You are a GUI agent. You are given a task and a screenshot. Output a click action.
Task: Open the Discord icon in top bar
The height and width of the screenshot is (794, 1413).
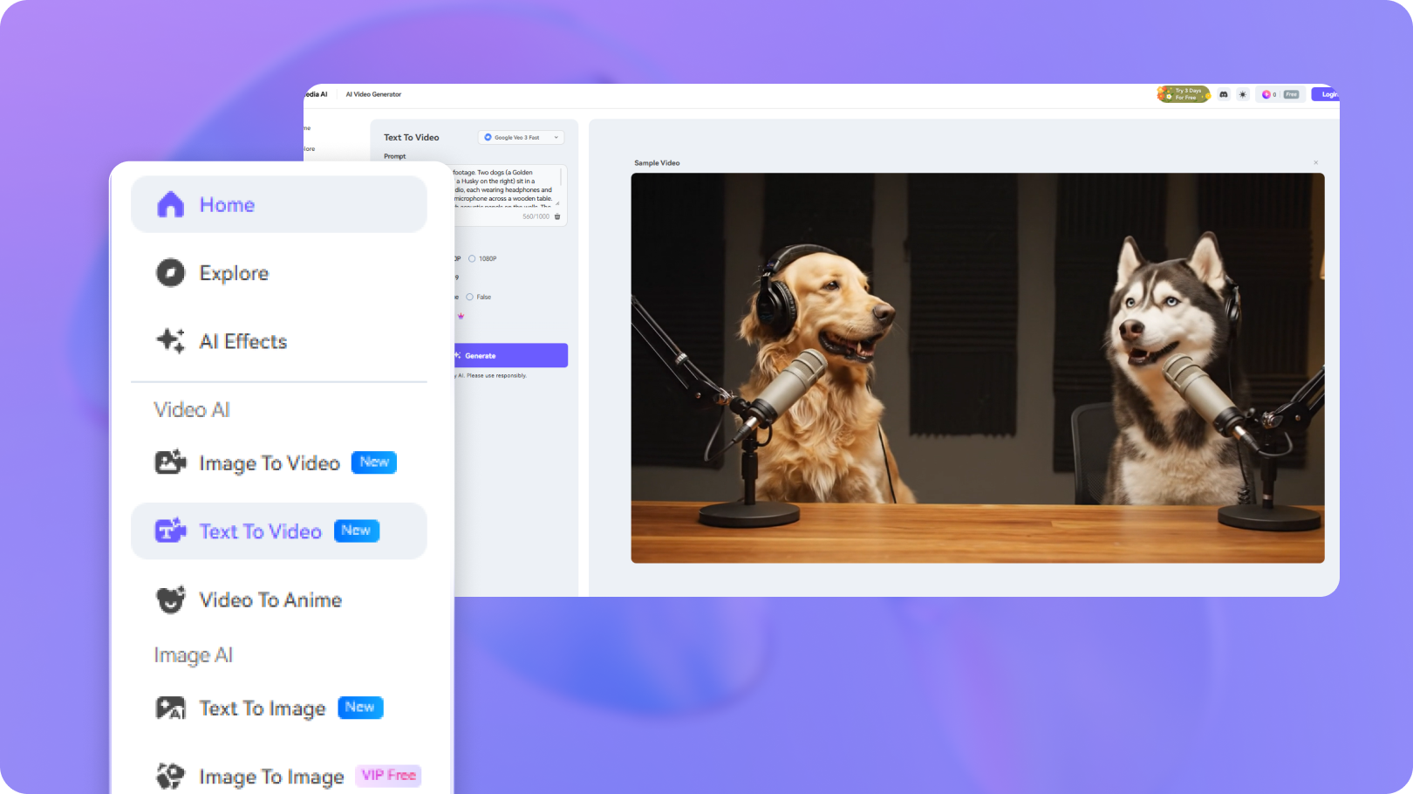pos(1224,94)
